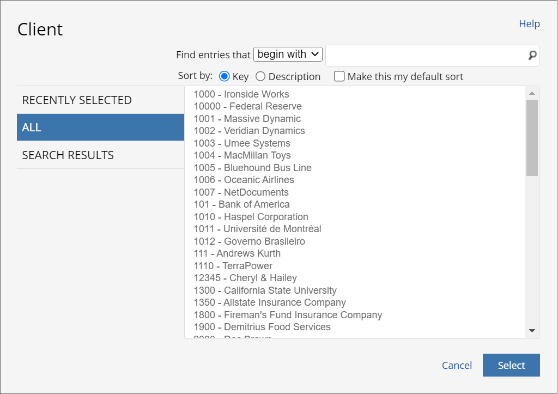Viewport: 558px width, 394px height.
Task: Click the scrollbar up arrow
Action: (532, 93)
